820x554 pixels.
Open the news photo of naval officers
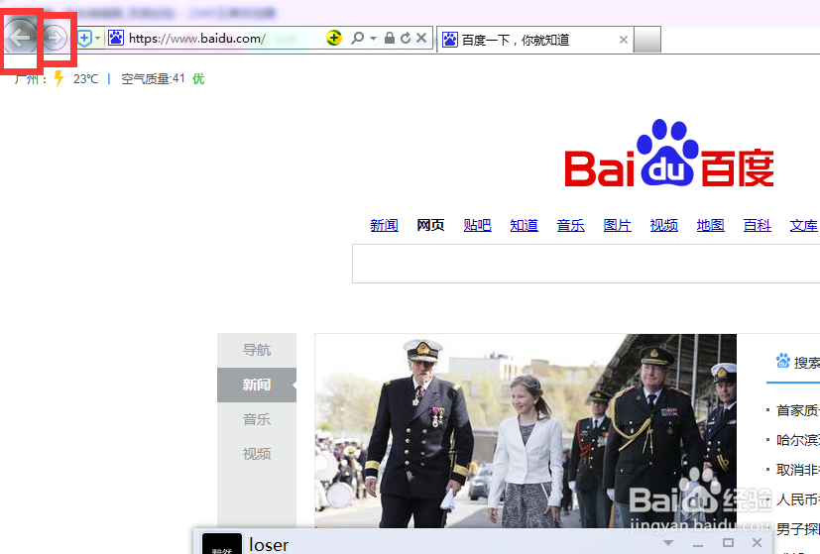526,431
